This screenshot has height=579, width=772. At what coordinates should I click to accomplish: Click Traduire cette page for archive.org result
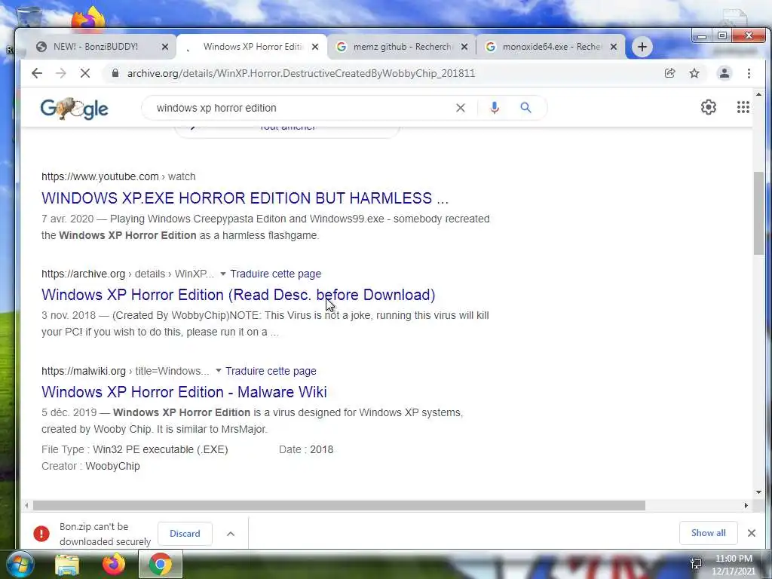(275, 274)
